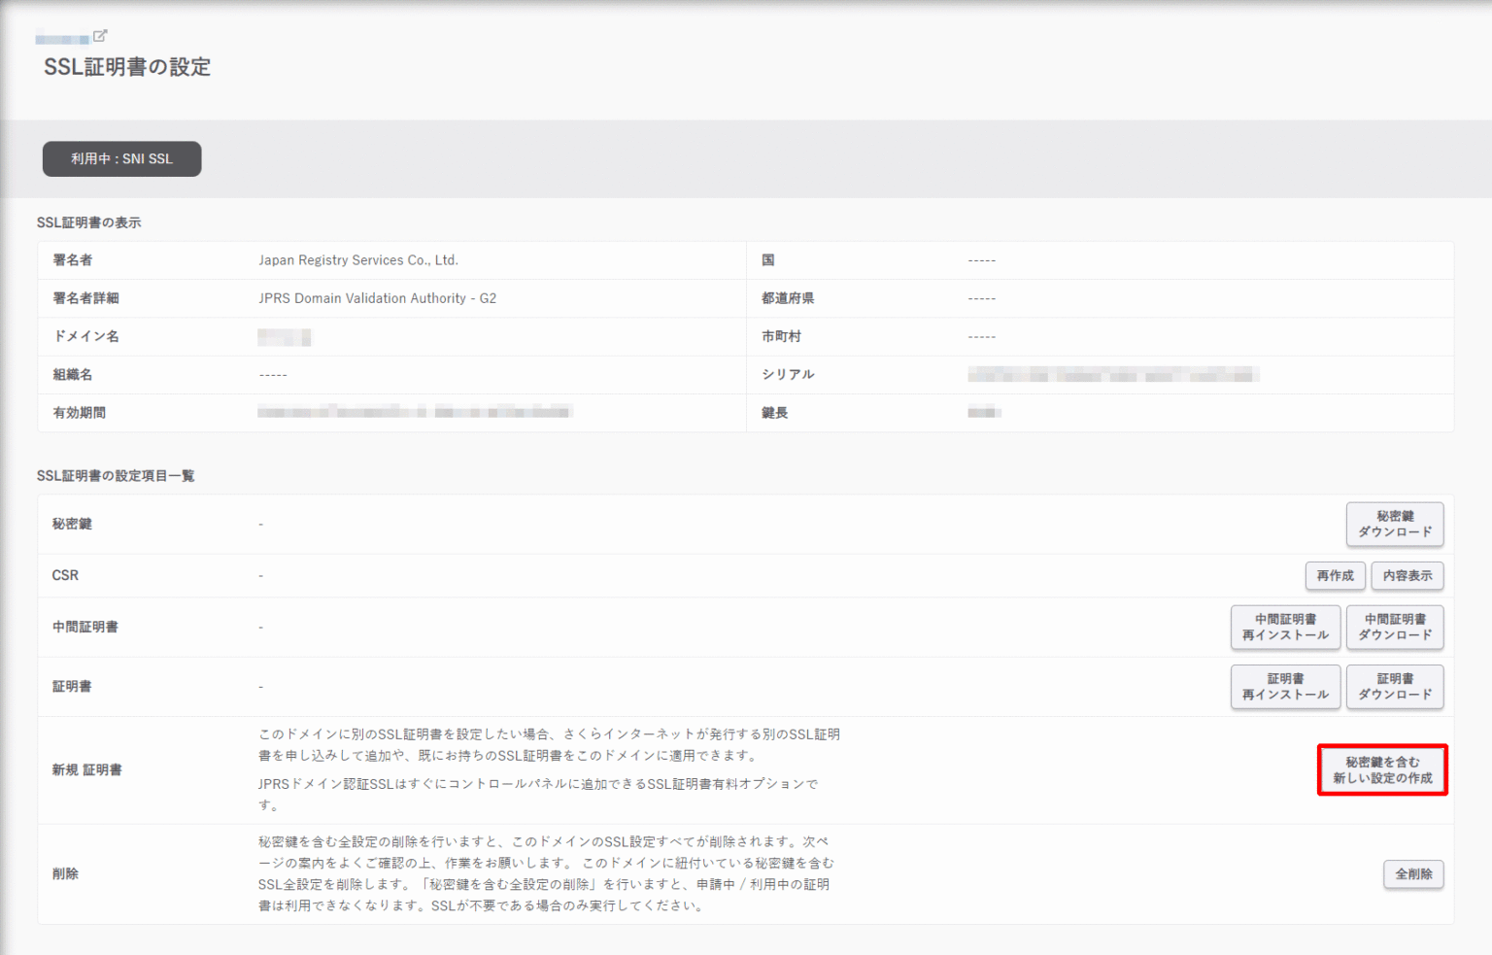Click the 署名者詳細 JPRS Domain Validation Authority text
The image size is (1492, 955).
pos(377,297)
